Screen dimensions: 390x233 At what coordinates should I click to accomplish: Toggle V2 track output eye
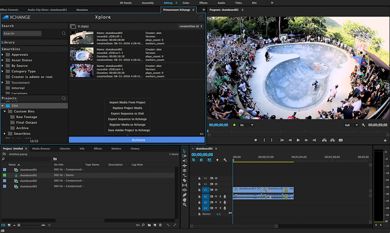click(216, 184)
